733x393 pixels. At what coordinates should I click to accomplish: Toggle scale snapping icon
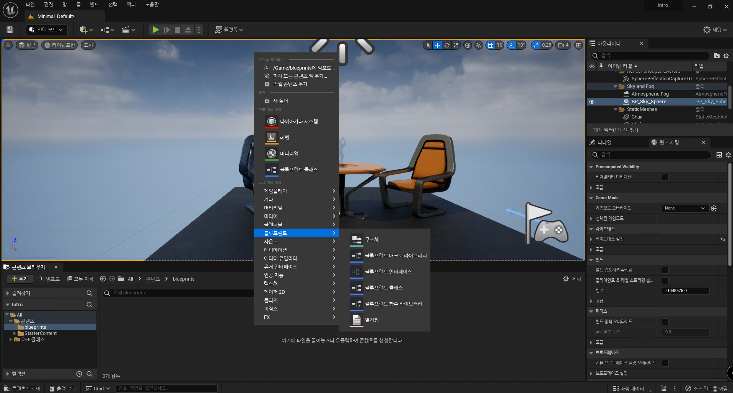tap(536, 45)
